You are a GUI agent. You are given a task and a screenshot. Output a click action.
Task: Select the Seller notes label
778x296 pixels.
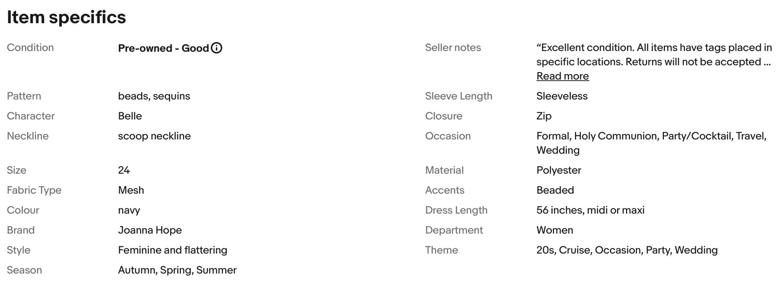point(453,47)
